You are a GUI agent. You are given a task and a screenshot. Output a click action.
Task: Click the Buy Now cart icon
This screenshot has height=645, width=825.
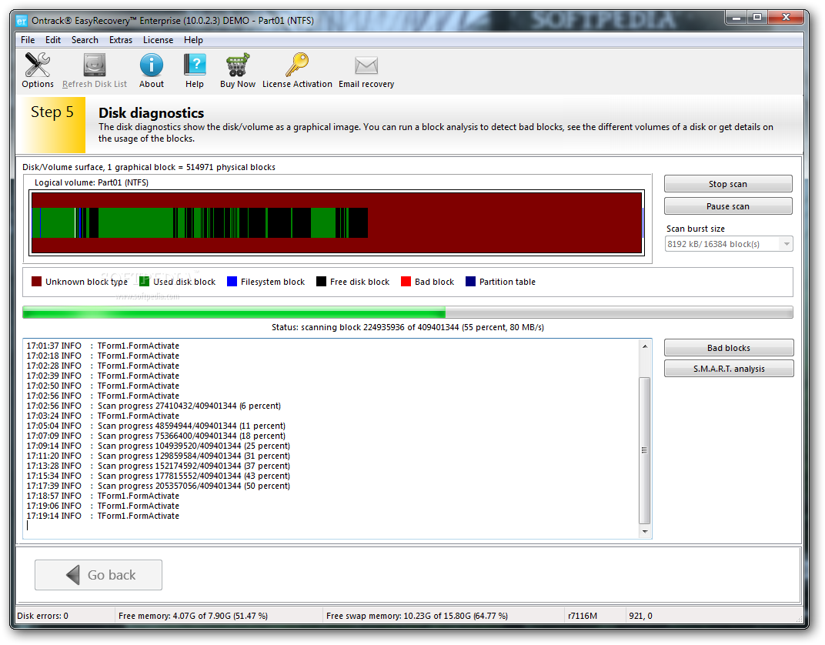pyautogui.click(x=237, y=65)
